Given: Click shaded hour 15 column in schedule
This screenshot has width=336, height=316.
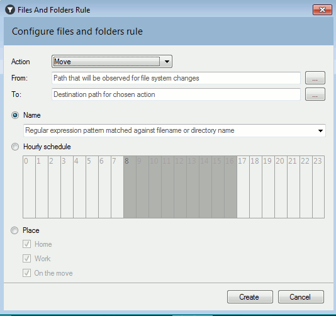Looking at the screenshot, I should tap(218, 187).
